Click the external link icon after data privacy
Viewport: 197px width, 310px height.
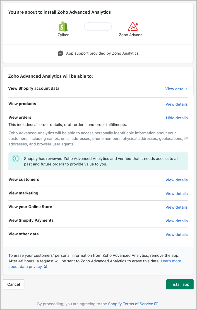point(45,267)
